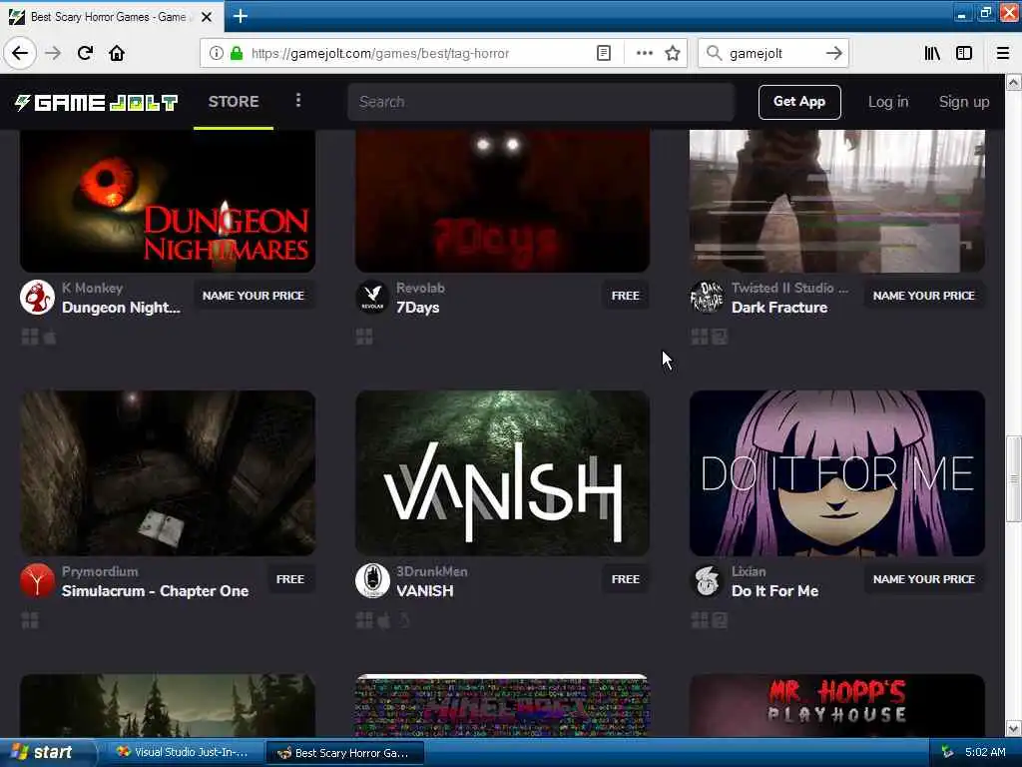1022x767 pixels.
Task: Open the Dungeon Night... title link
Action: coord(121,308)
